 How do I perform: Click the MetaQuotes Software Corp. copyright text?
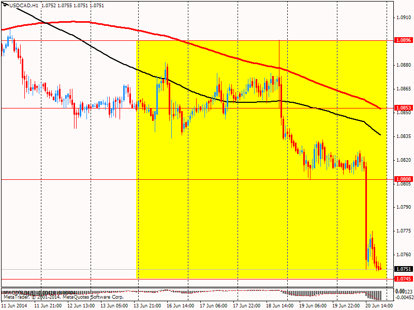click(x=94, y=297)
